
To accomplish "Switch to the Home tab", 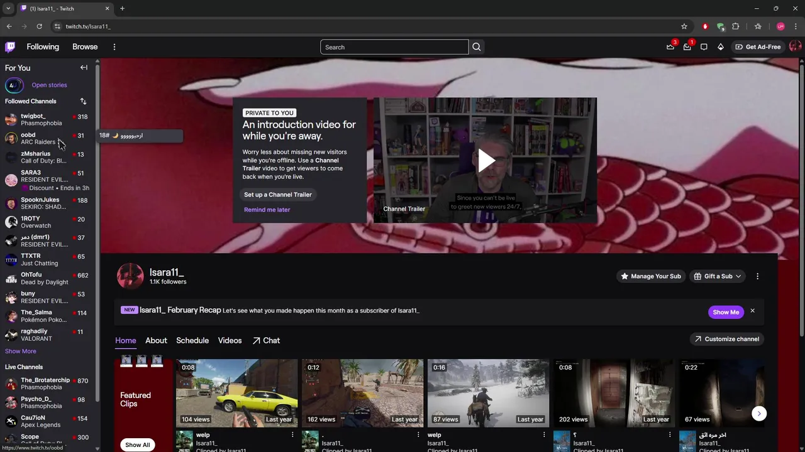I will (125, 340).
